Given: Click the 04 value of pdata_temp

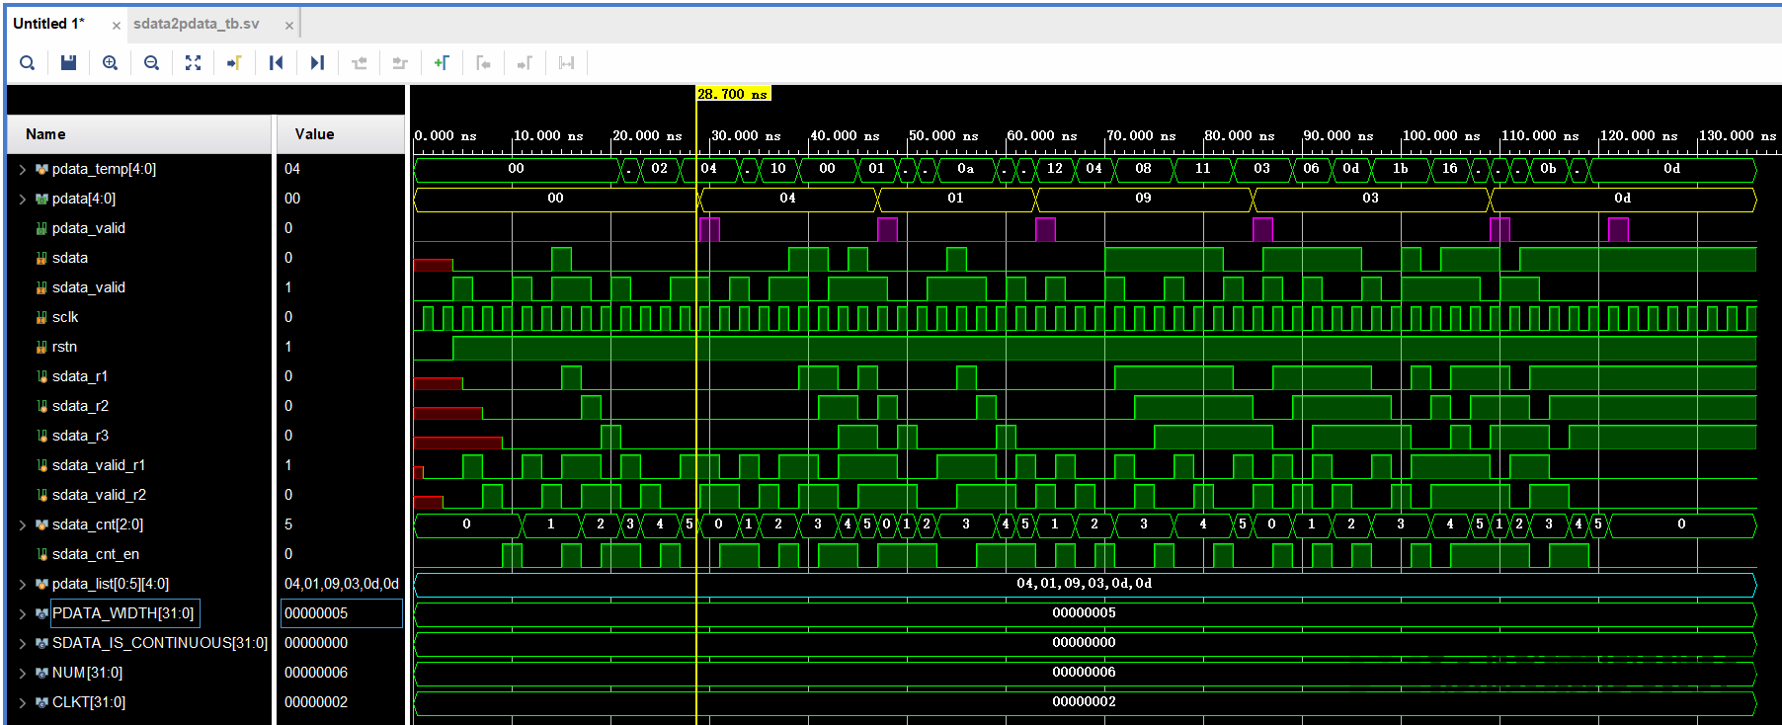Looking at the screenshot, I should click(292, 169).
